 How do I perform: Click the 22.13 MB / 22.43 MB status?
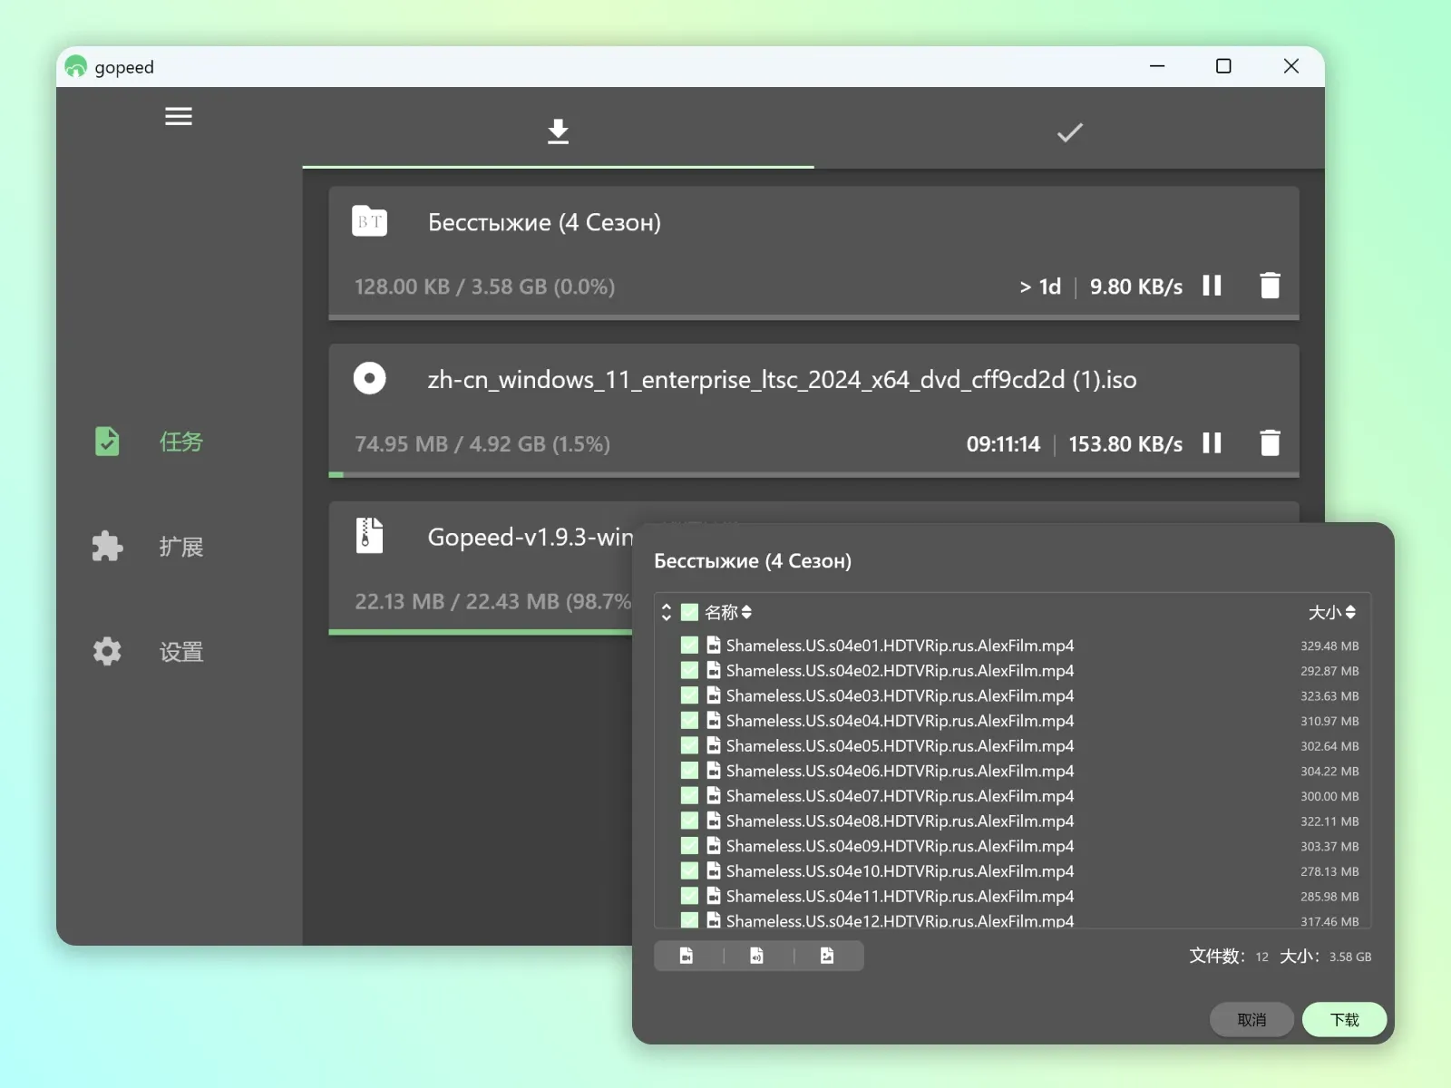493,601
